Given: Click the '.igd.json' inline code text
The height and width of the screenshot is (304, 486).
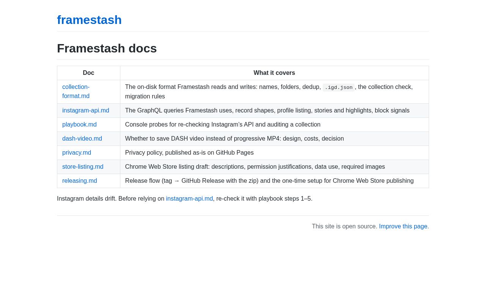Looking at the screenshot, I should coord(339,87).
